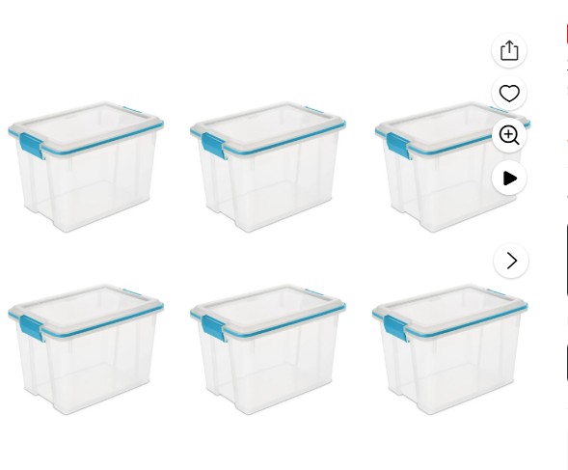Click the lower black button at right edge
Viewport: 568px width, 470px height.
[x=566, y=363]
